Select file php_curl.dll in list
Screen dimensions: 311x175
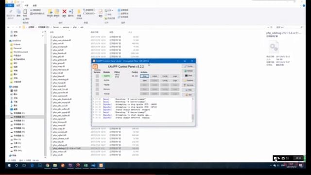coord(58,43)
